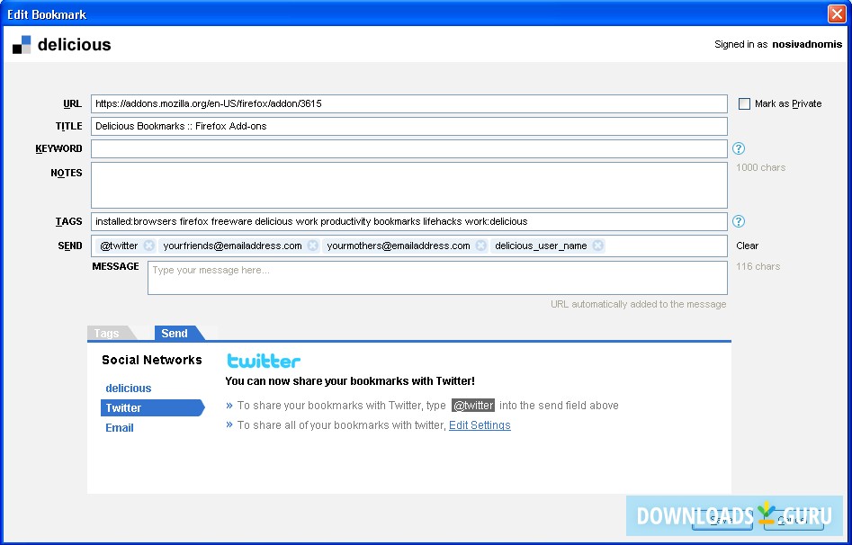Image resolution: width=852 pixels, height=545 pixels.
Task: Select the delicious_user_name chip text
Action: tap(541, 246)
